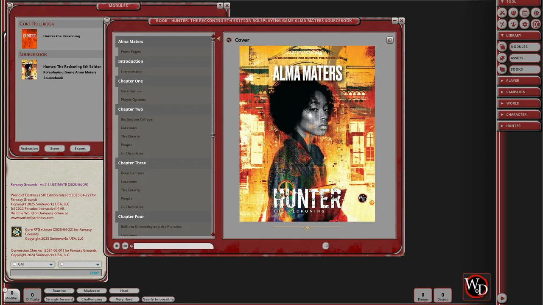Go to next page with the arrow icon
The image size is (543, 305).
coord(325,246)
